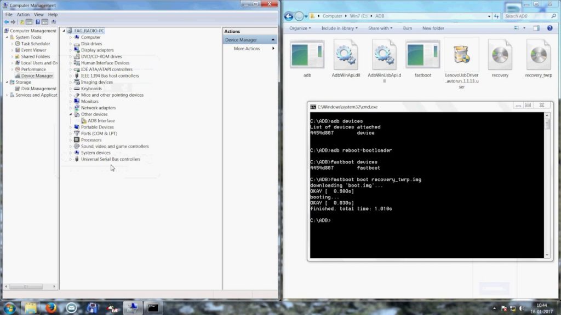561x315 pixels.
Task: Expand the Network adapters node
Action: click(x=71, y=108)
